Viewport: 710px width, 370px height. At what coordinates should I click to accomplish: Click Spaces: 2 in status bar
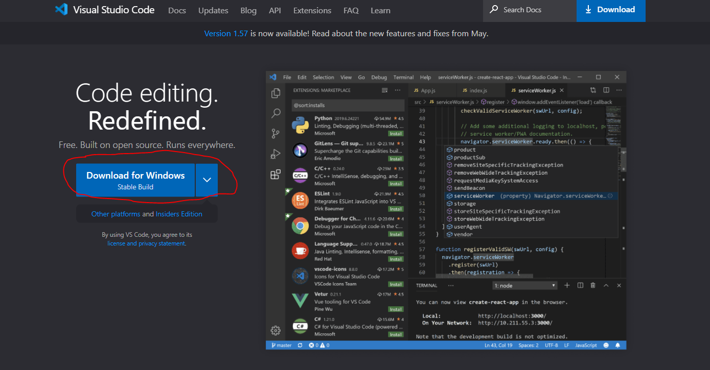[529, 346]
